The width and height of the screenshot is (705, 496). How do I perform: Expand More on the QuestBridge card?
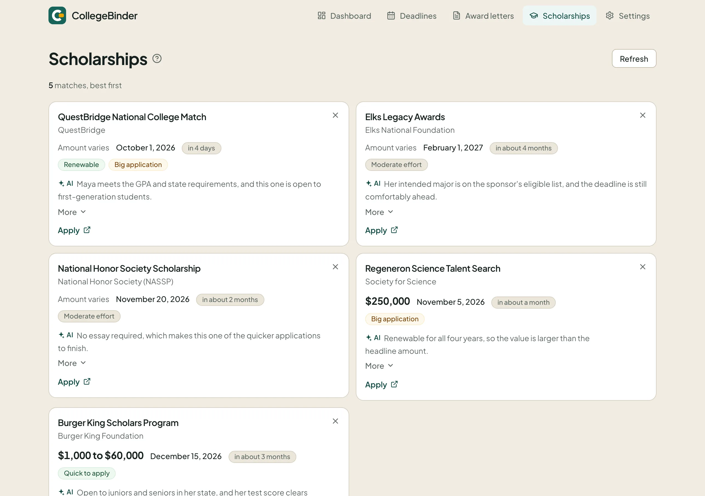click(72, 212)
